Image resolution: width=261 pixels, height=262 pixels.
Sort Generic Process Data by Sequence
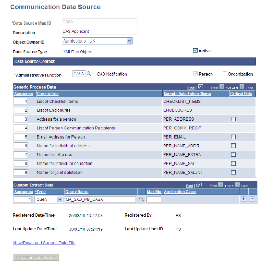[24, 94]
